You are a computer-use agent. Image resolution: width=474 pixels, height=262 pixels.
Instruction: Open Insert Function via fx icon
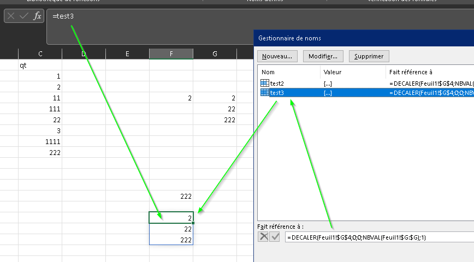pyautogui.click(x=37, y=16)
